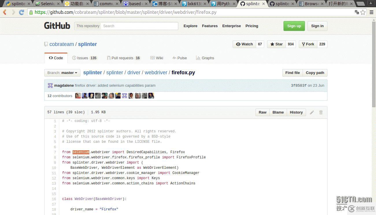Open the Blame view

tap(278, 112)
